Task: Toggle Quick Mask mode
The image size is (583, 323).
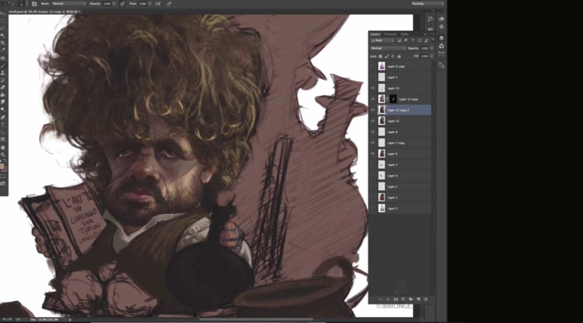Action: [x=3, y=176]
